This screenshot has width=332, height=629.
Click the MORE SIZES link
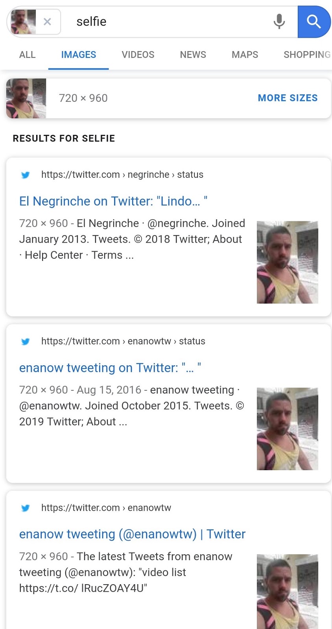click(x=288, y=98)
